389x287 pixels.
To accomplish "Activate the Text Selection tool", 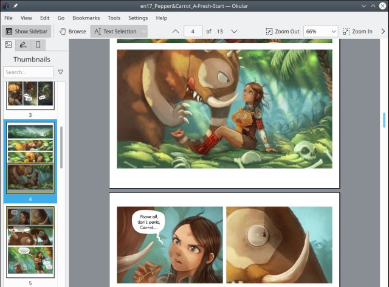I will click(115, 32).
